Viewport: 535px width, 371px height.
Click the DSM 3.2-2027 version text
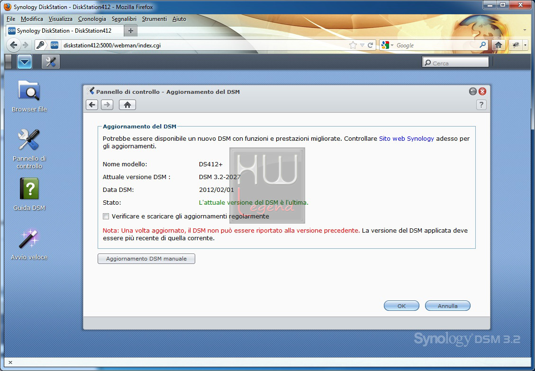[x=220, y=177]
